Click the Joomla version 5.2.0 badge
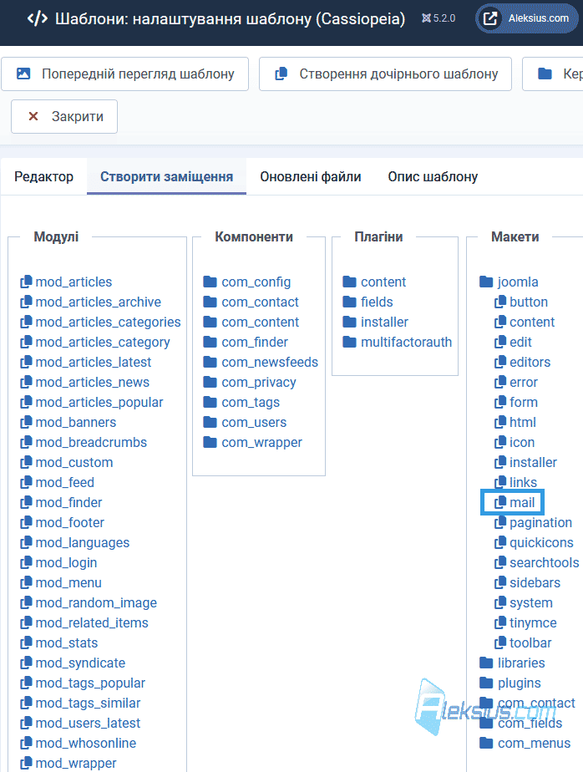 click(x=439, y=18)
